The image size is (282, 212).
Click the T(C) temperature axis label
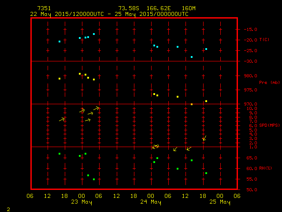(x=264, y=40)
